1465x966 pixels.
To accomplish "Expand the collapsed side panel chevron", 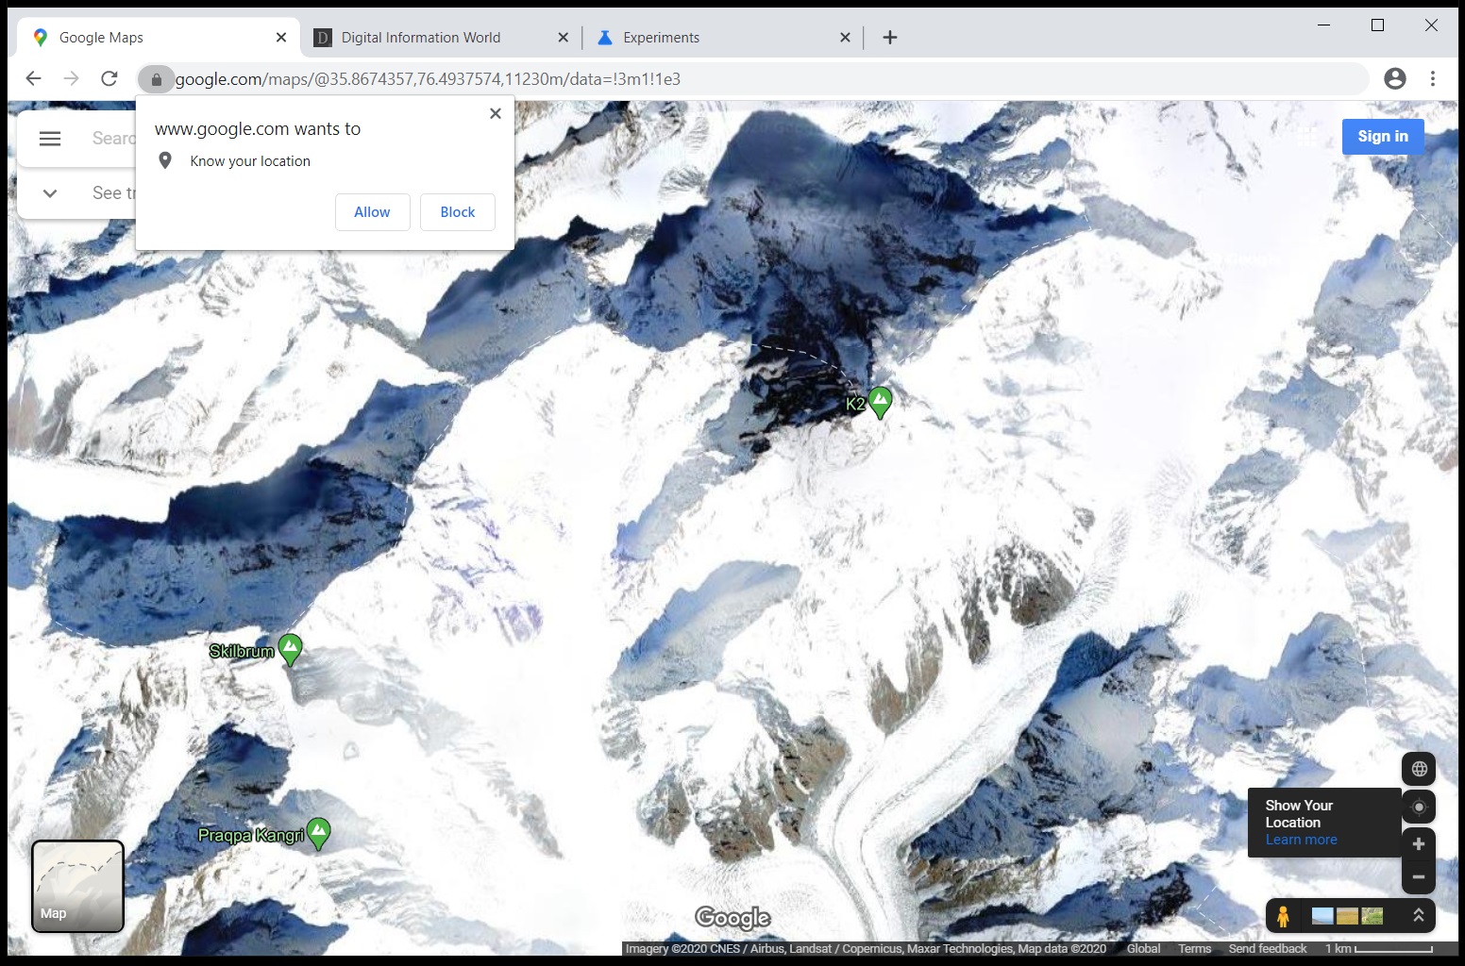I will tap(50, 193).
